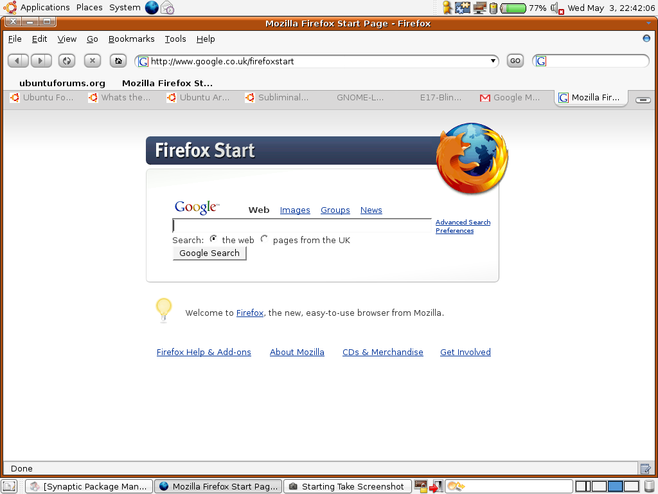Viewport: 658px width, 494px height.
Task: Switch to the 'Subliminal...' tab
Action: click(x=277, y=98)
